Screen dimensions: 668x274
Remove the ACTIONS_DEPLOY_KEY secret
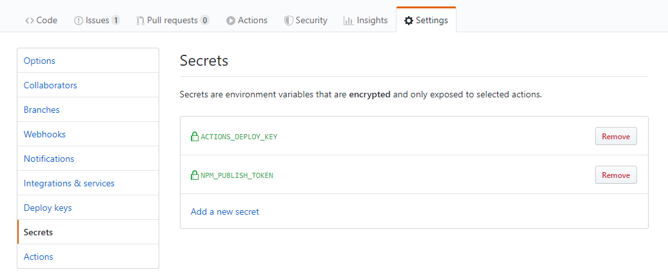[x=615, y=137]
